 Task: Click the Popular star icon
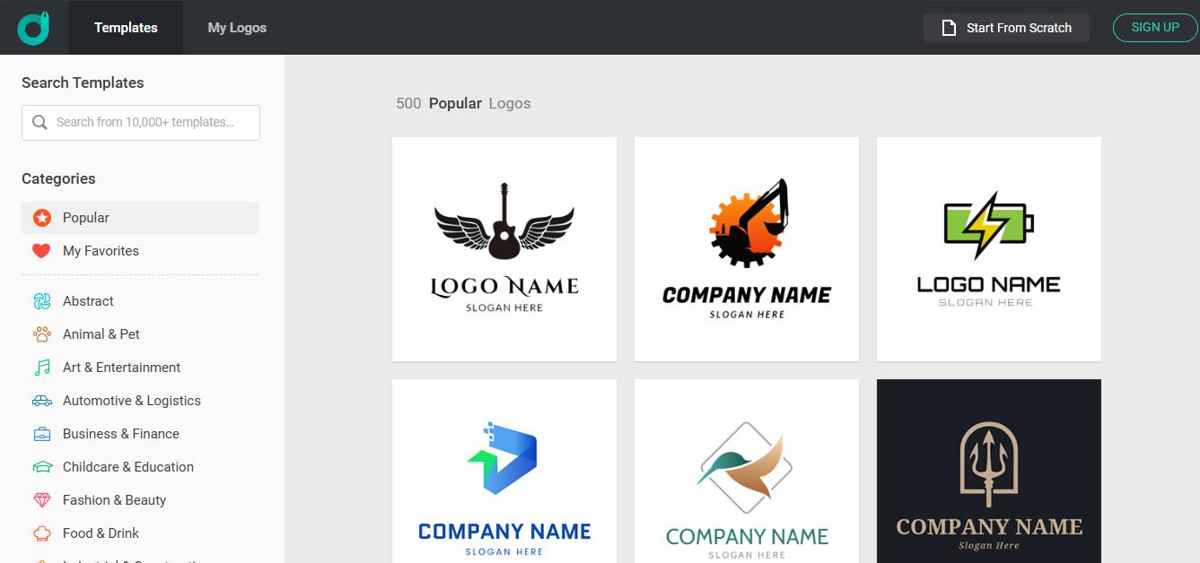coord(41,218)
